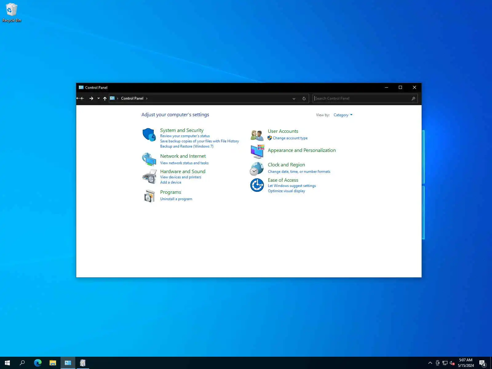
Task: Go up one level with Up arrow
Action: coord(105,98)
